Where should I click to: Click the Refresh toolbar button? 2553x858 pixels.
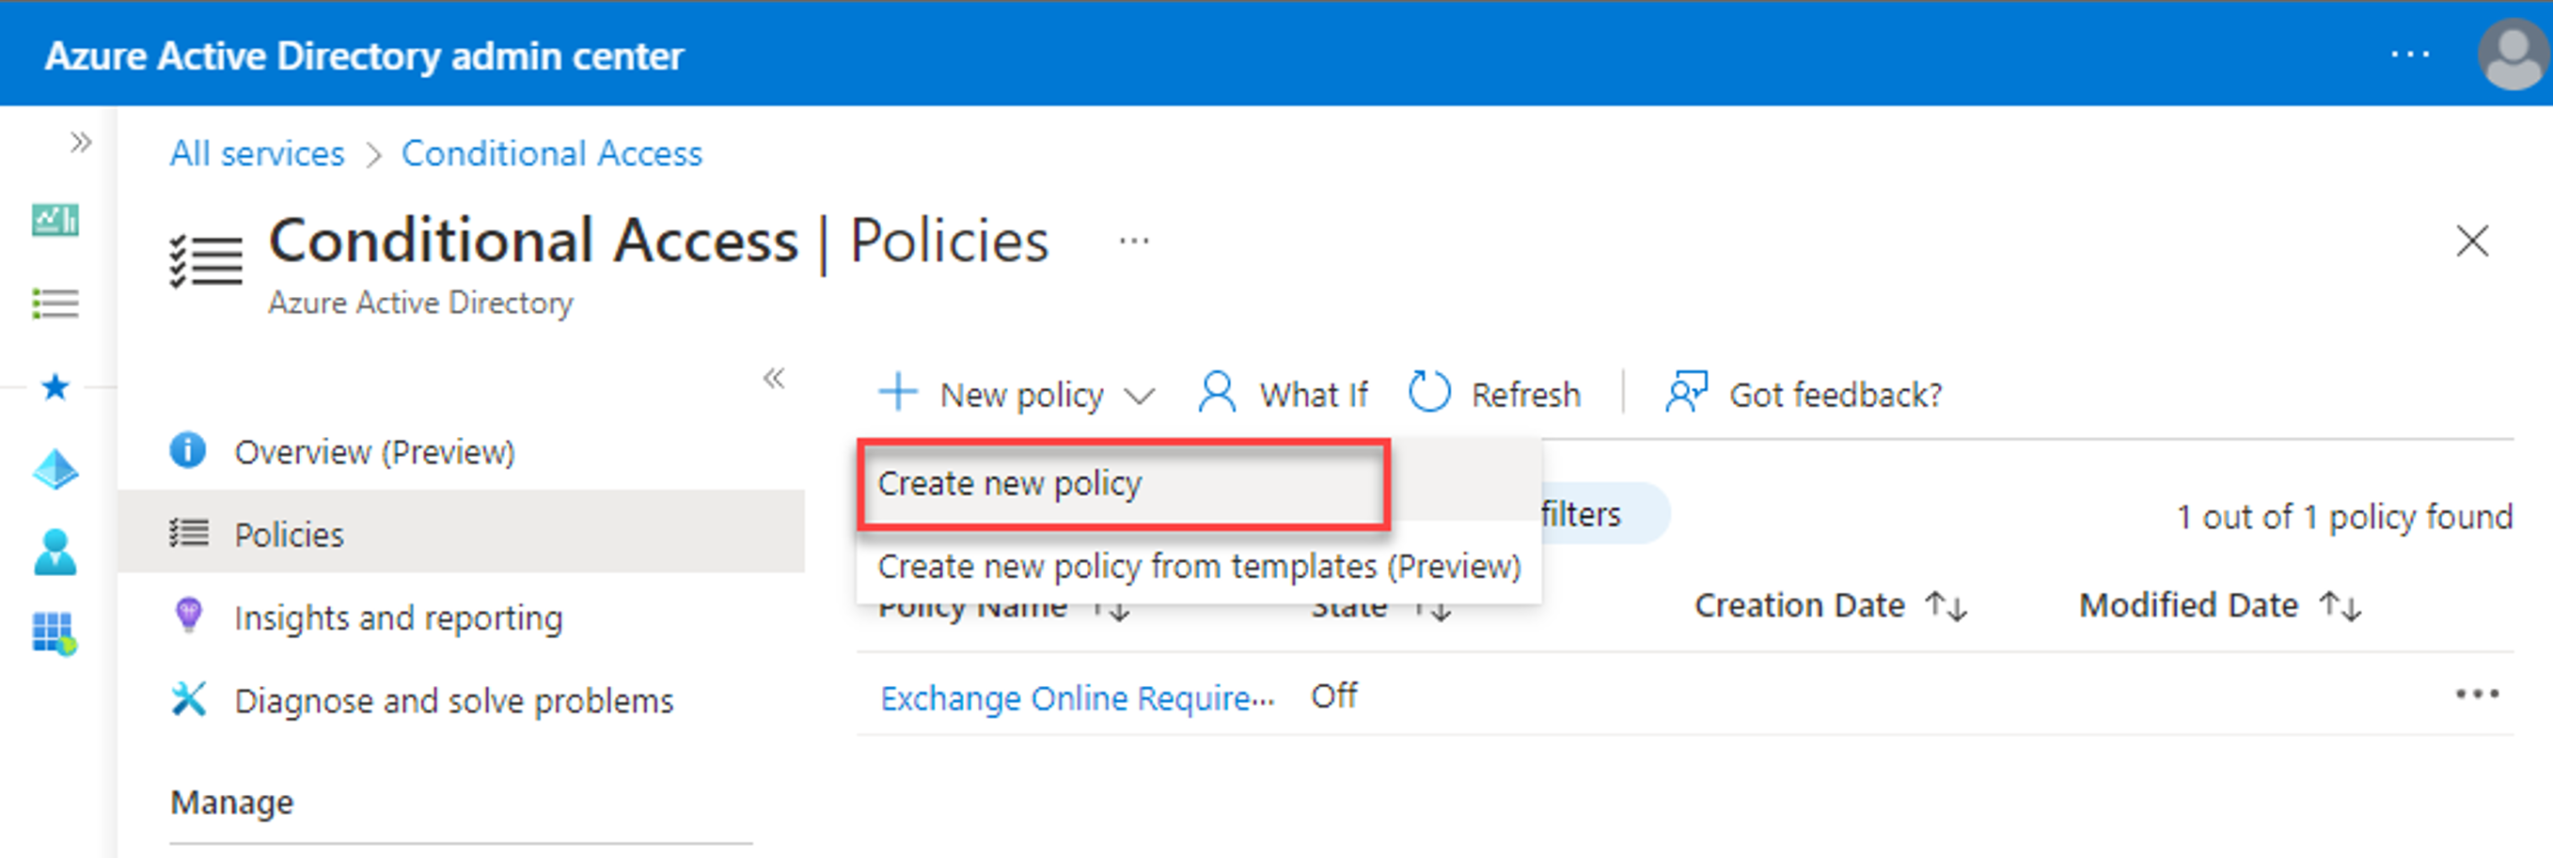click(x=1494, y=395)
